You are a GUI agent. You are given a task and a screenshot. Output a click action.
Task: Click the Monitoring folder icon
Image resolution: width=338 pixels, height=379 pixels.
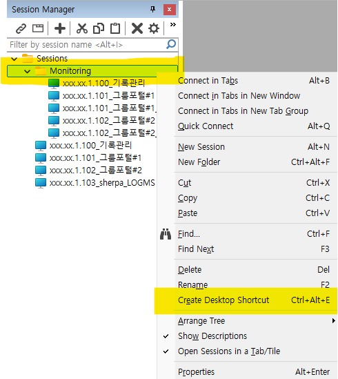point(41,71)
